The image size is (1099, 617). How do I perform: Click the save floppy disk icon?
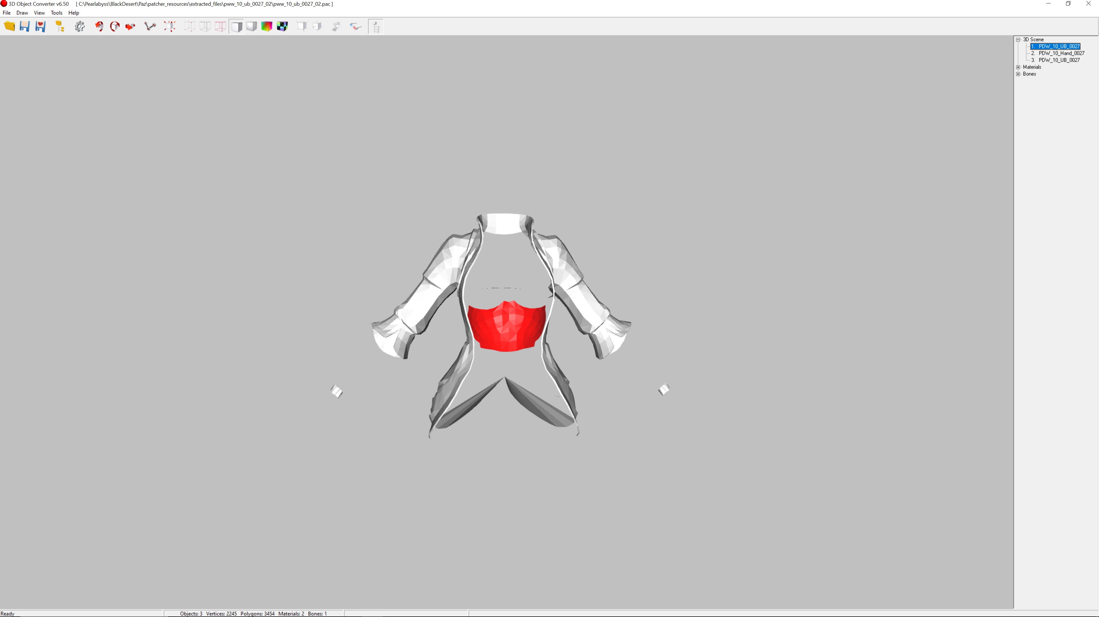tap(25, 26)
